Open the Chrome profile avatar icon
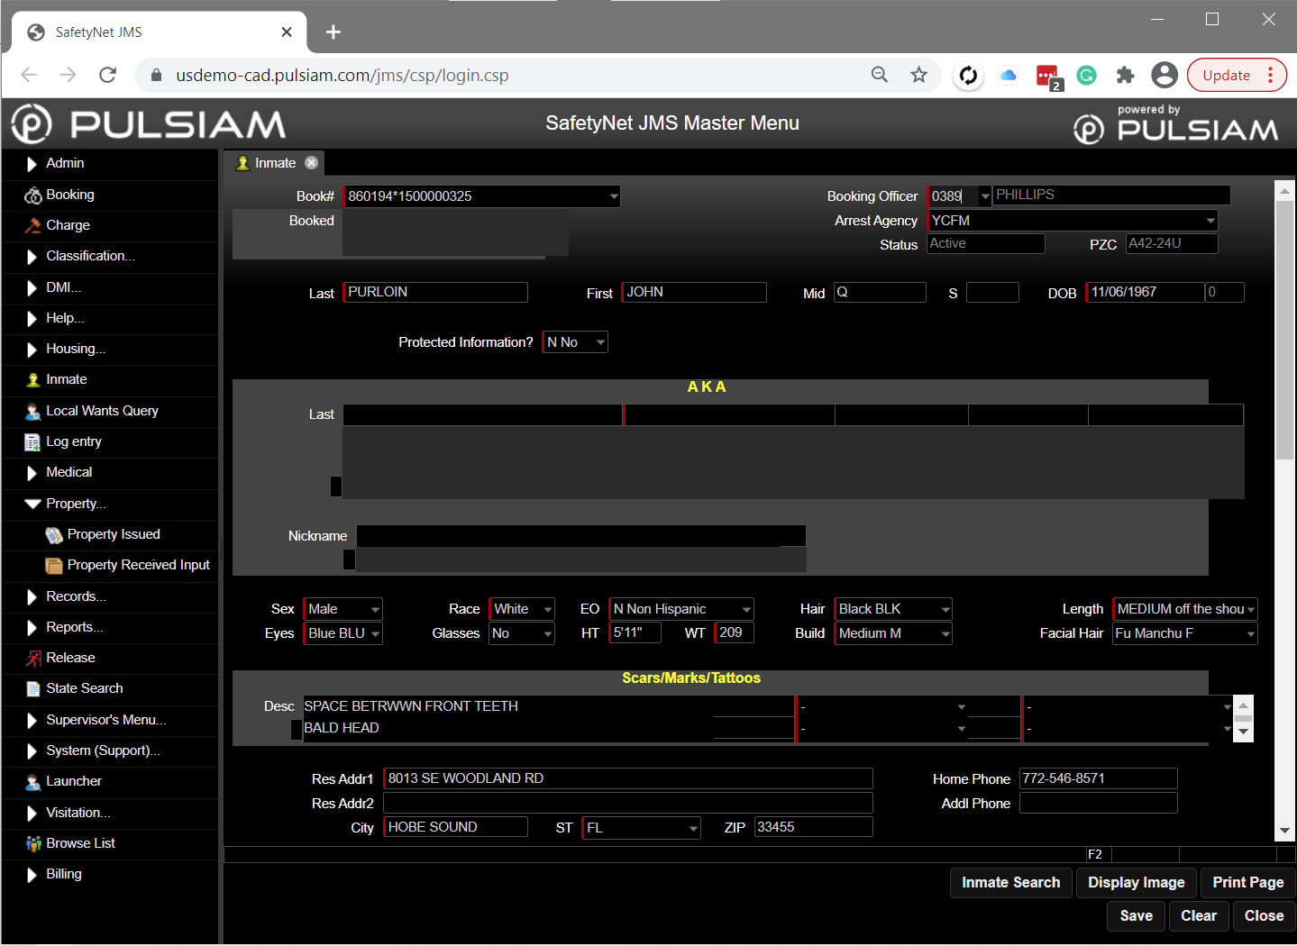This screenshot has width=1297, height=946. (x=1165, y=75)
